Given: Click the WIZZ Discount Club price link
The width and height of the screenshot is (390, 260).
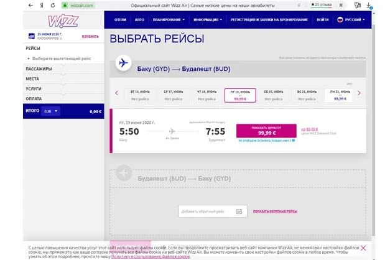Looking at the screenshot, I should (x=310, y=129).
